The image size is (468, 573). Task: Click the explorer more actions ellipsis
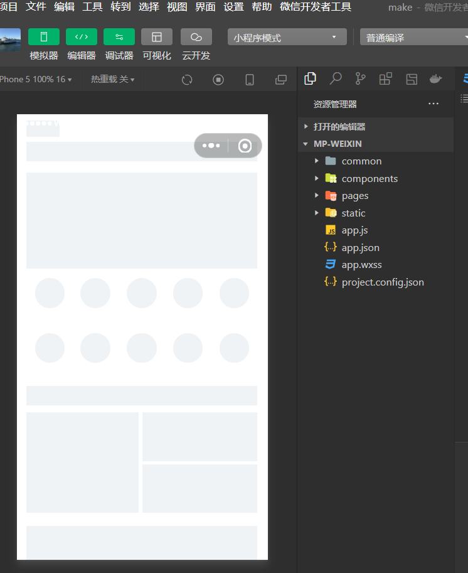433,104
